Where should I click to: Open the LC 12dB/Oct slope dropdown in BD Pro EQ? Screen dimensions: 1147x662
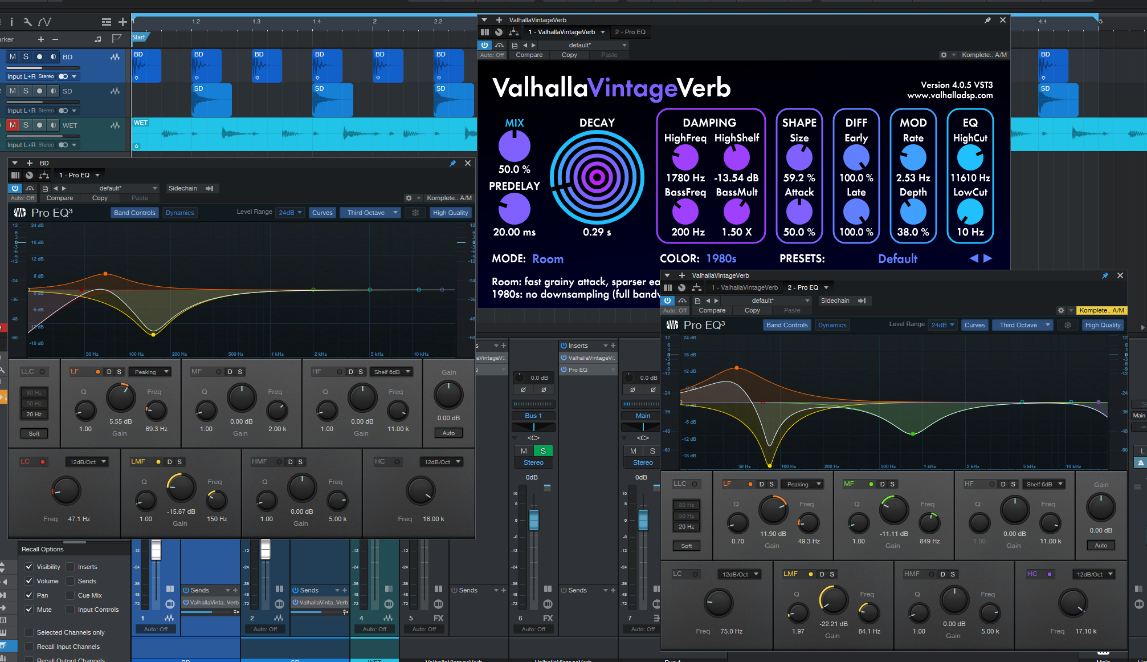tap(87, 462)
